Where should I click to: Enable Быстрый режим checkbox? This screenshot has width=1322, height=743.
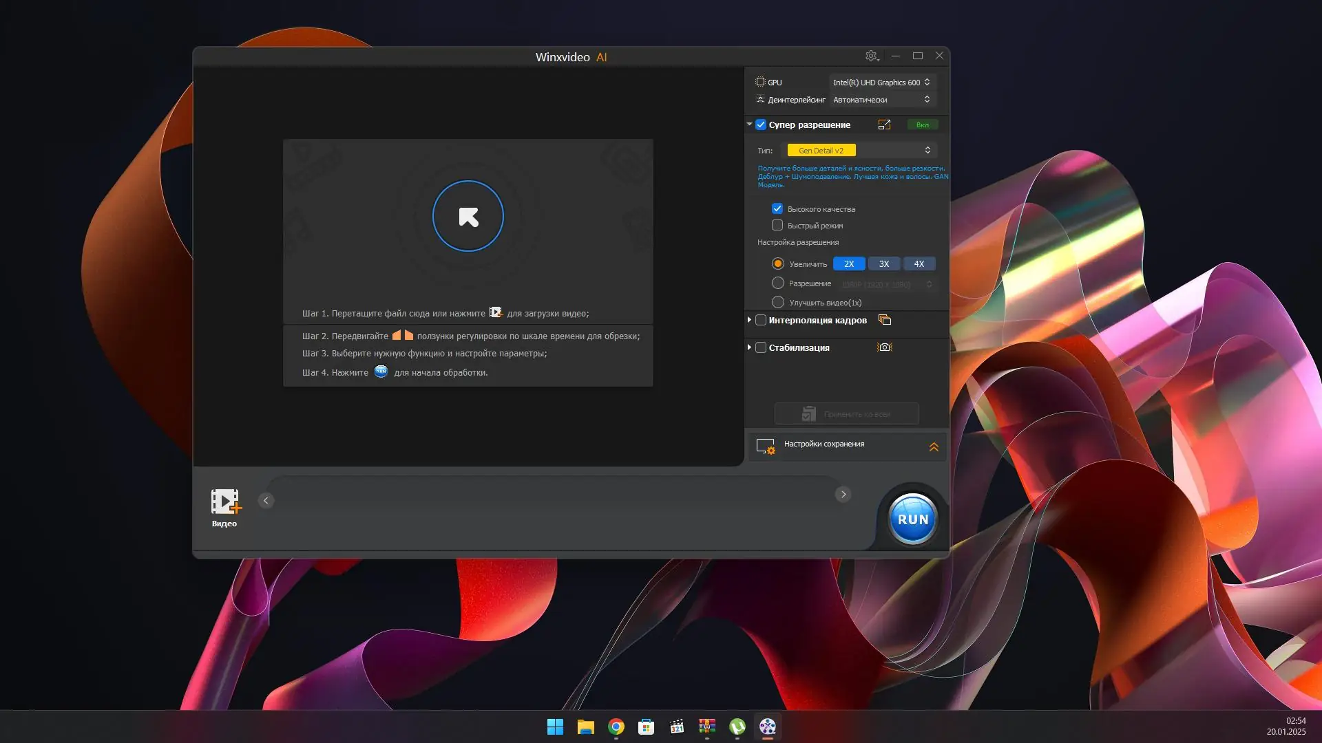(x=777, y=225)
